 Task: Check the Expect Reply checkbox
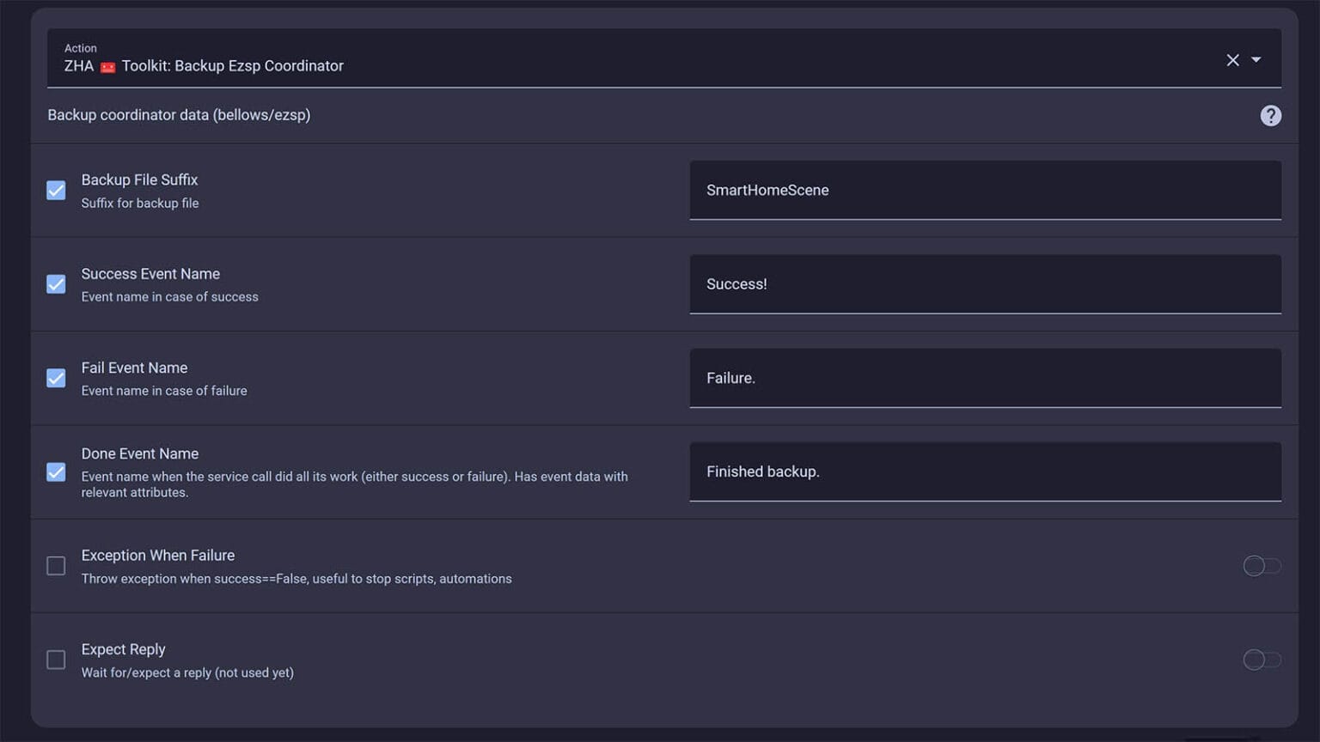click(x=56, y=660)
